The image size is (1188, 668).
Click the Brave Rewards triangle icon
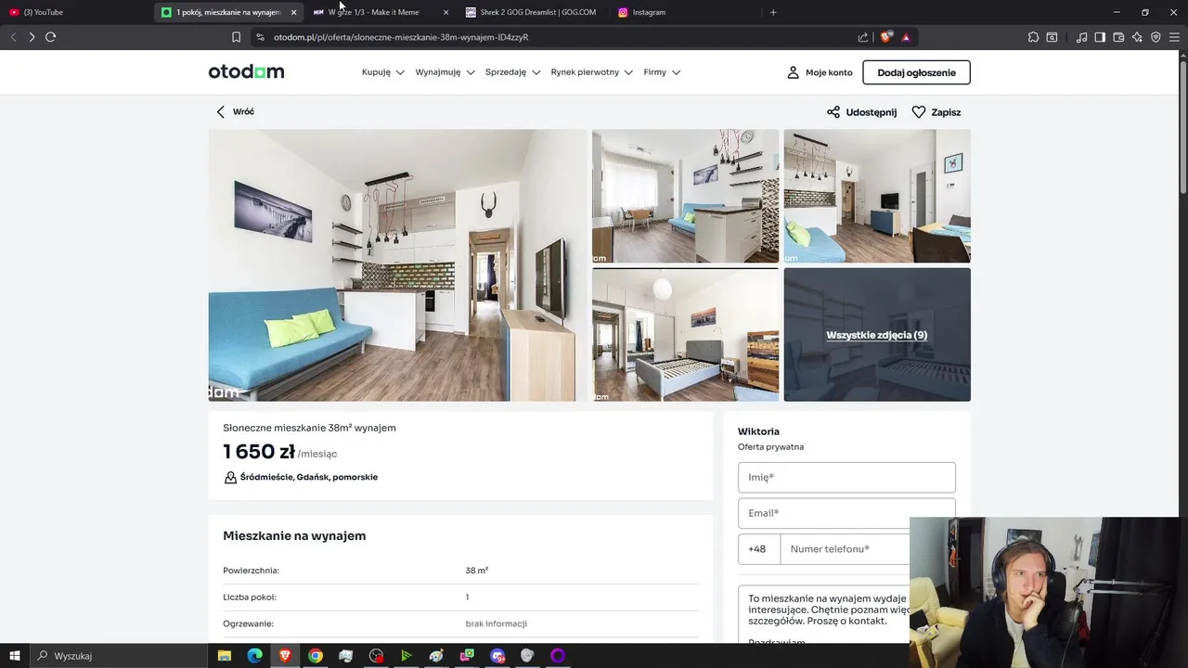906,37
